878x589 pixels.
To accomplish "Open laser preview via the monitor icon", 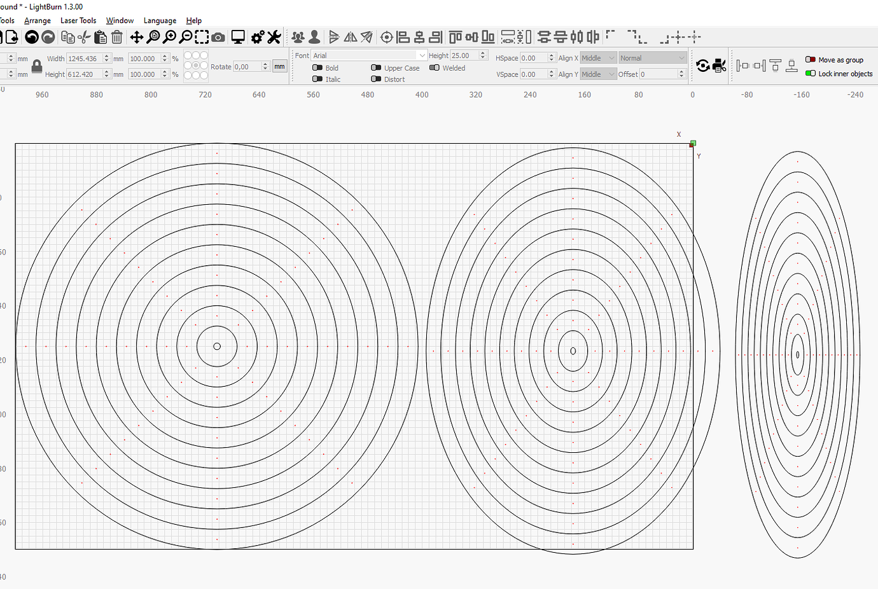I will point(238,37).
